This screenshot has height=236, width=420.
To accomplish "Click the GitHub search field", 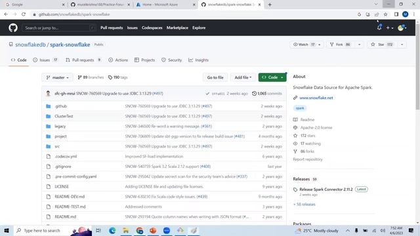I will click(x=58, y=28).
